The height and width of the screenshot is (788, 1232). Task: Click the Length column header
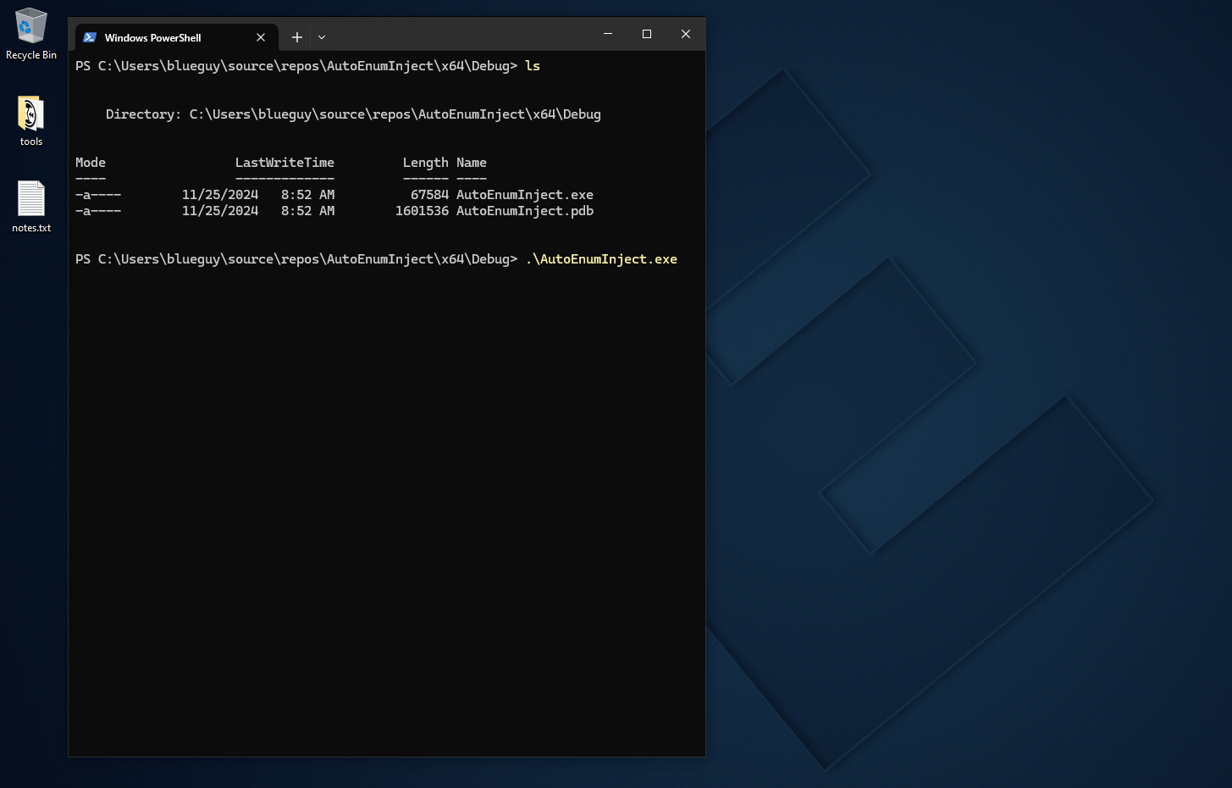(x=425, y=163)
